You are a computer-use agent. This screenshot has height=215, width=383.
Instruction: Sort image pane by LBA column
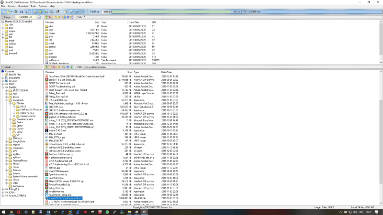pos(157,22)
